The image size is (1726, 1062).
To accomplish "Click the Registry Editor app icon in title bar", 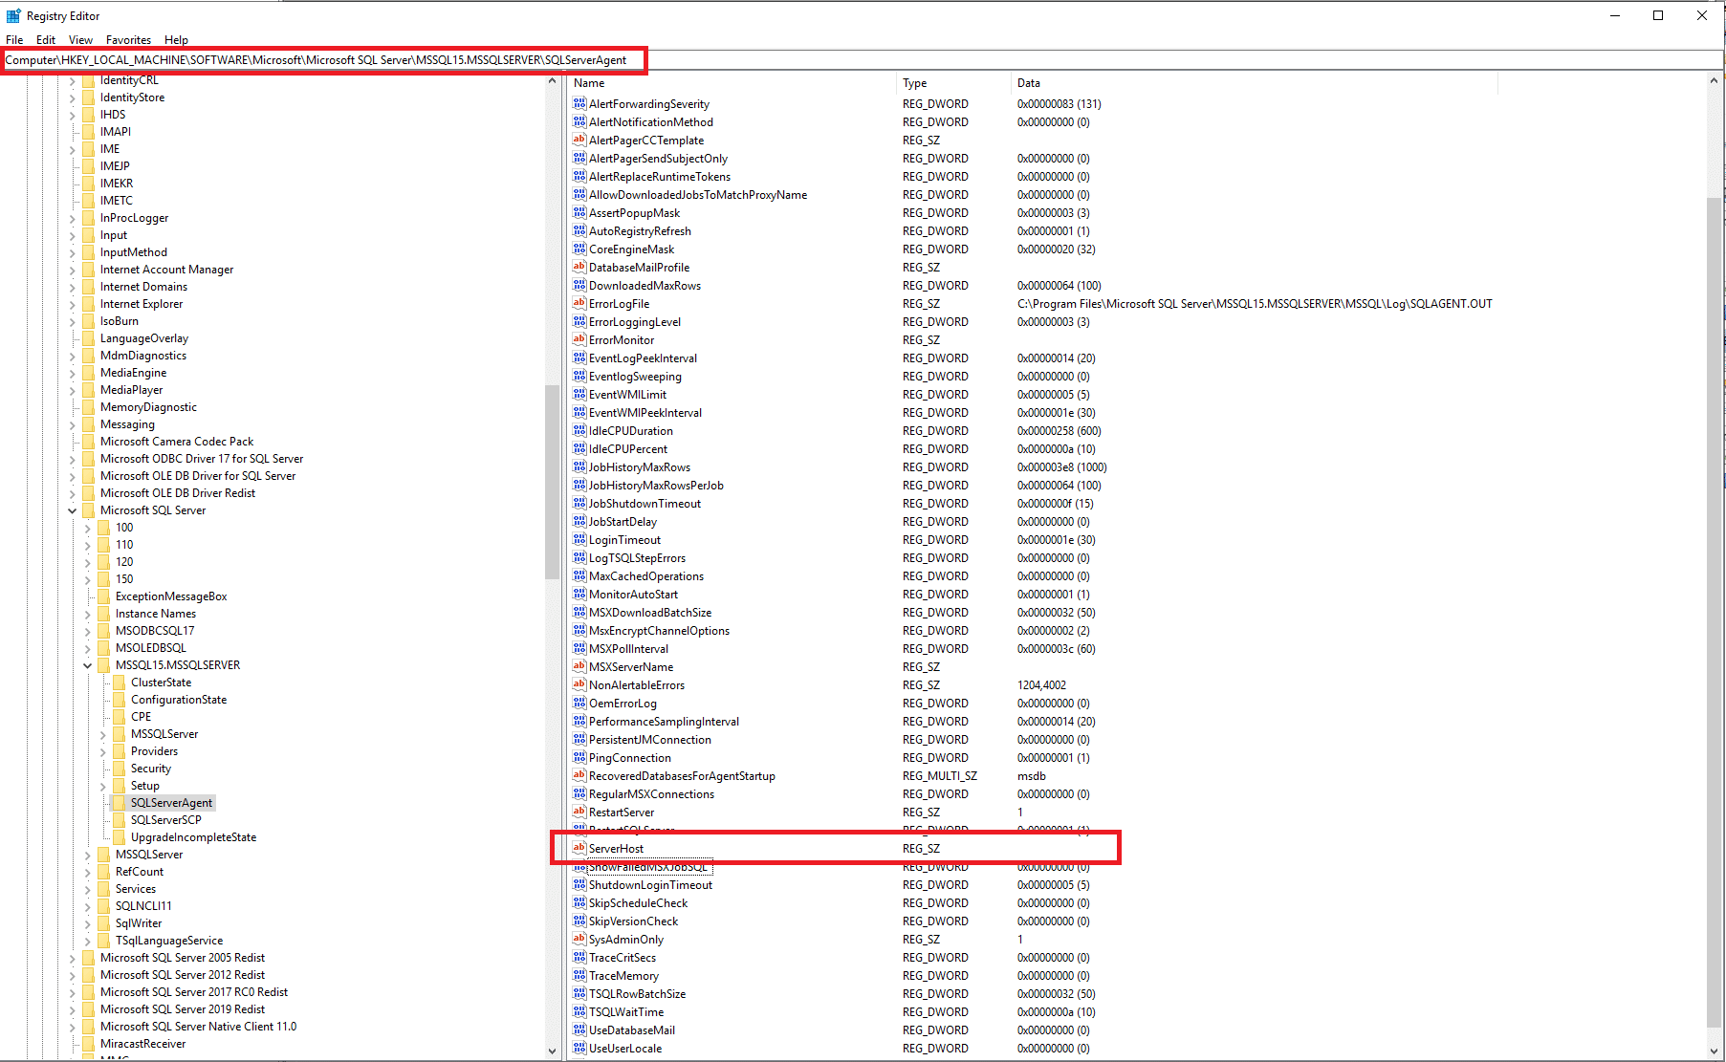I will 13,15.
